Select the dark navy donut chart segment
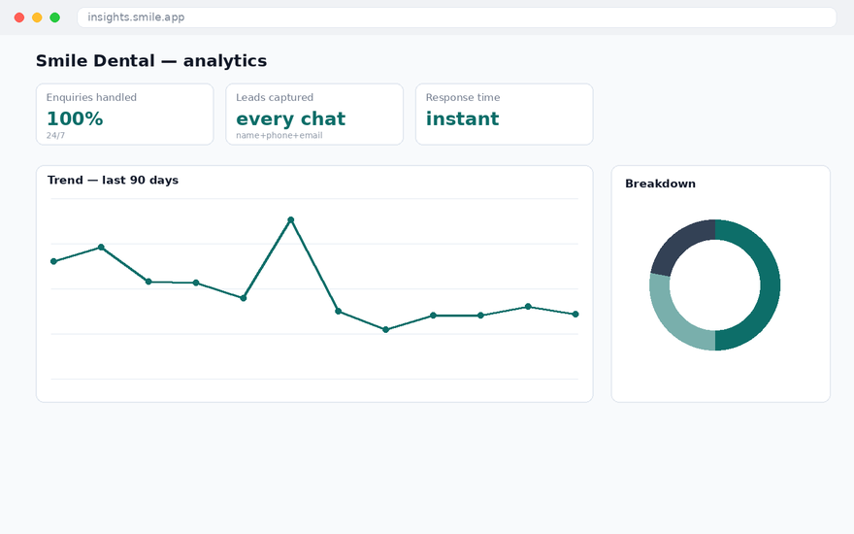The width and height of the screenshot is (854, 534). pyautogui.click(x=678, y=244)
